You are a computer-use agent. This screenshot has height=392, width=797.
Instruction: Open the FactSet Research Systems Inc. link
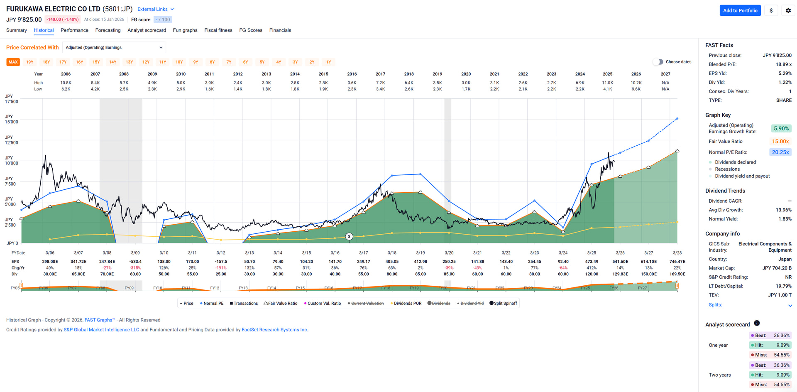[274, 330]
